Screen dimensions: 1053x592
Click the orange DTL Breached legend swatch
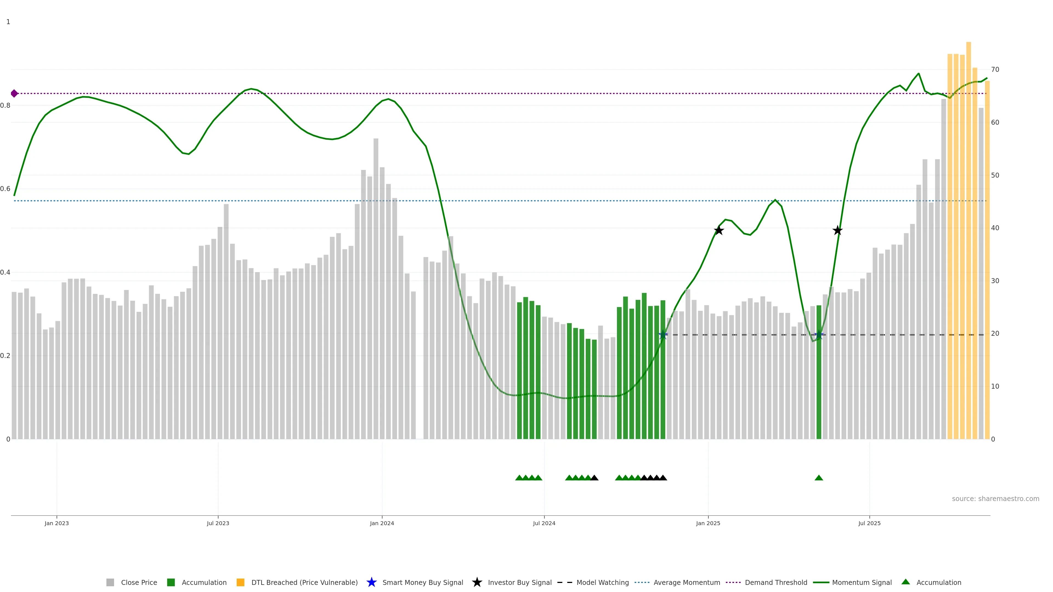pos(240,582)
